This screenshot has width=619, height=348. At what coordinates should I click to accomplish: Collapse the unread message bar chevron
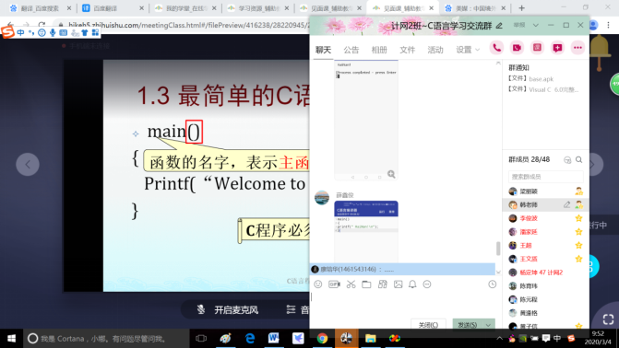pos(498,272)
